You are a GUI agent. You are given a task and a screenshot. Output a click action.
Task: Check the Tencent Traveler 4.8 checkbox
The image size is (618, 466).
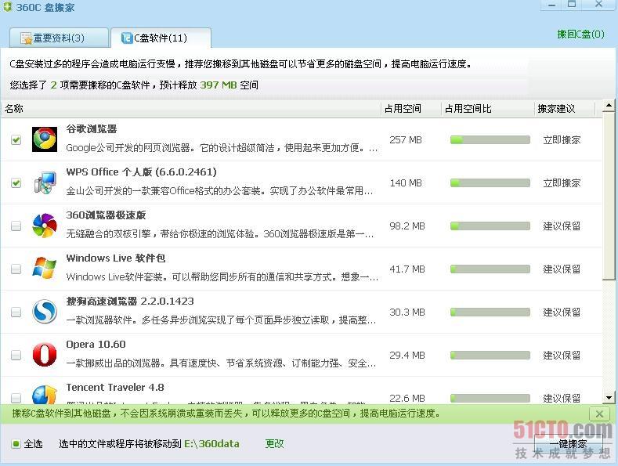tap(16, 398)
